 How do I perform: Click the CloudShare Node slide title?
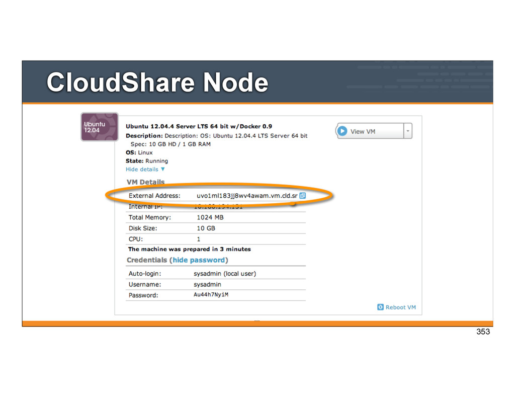(x=157, y=82)
